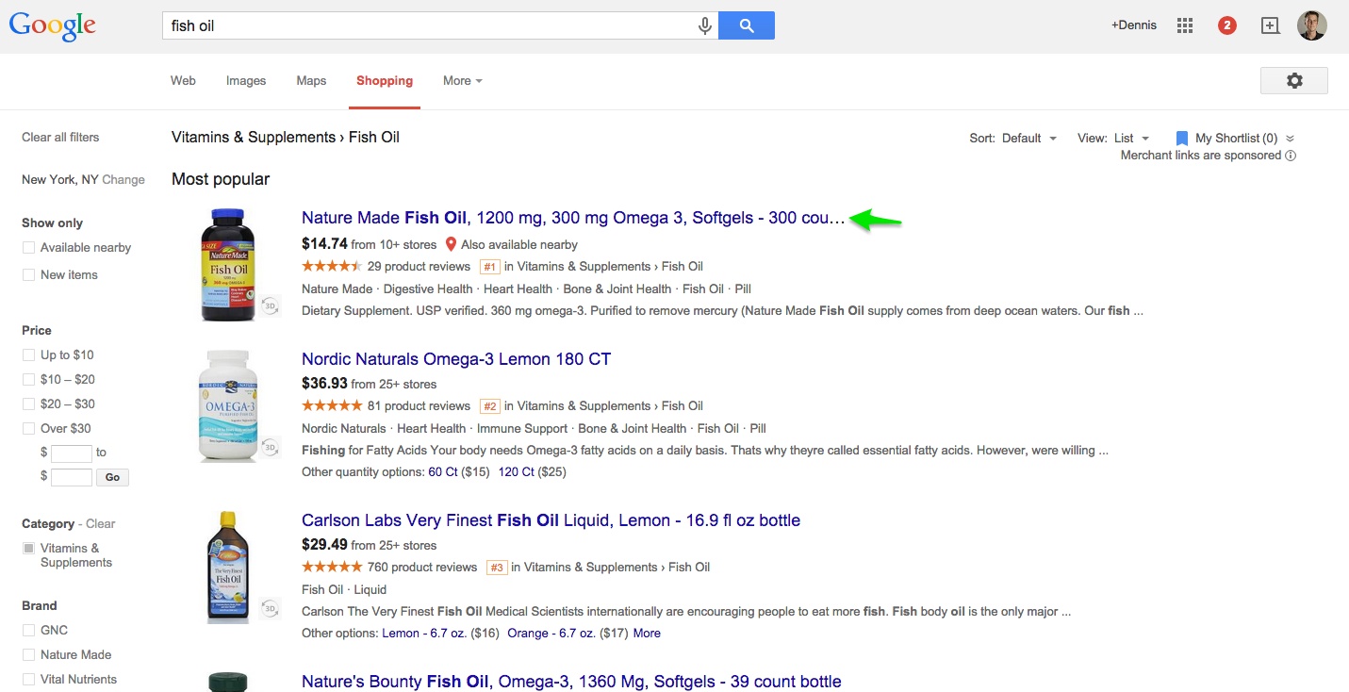Start voice search with microphone icon
This screenshot has width=1349, height=692.
click(x=704, y=26)
